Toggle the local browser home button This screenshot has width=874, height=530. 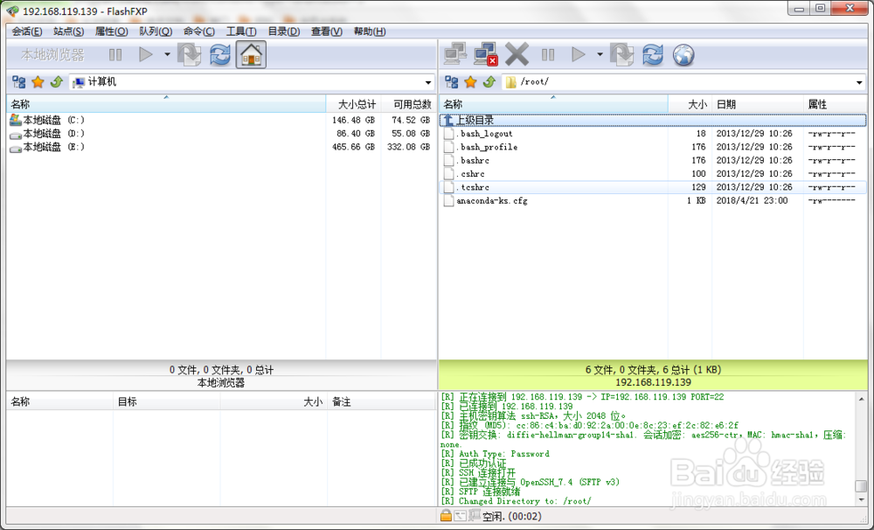[251, 55]
